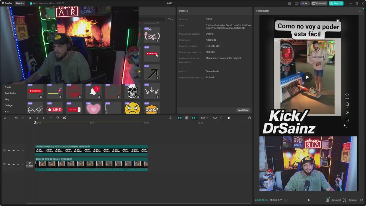Lock the ChatGPT image track
The image size is (366, 206).
tap(9, 150)
